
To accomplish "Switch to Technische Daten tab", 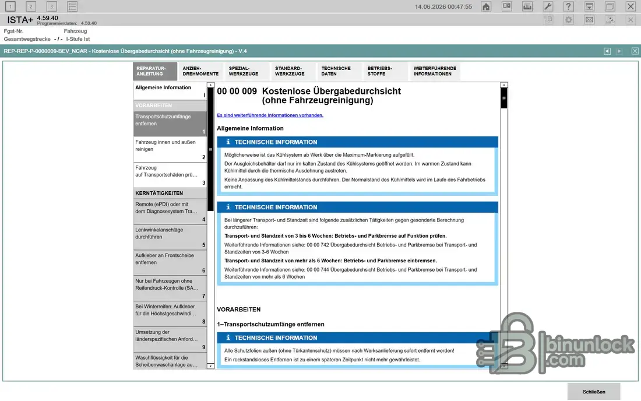I will click(336, 71).
